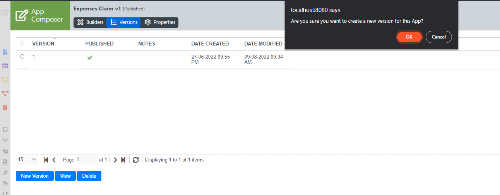Refresh the versions list

pyautogui.click(x=135, y=160)
